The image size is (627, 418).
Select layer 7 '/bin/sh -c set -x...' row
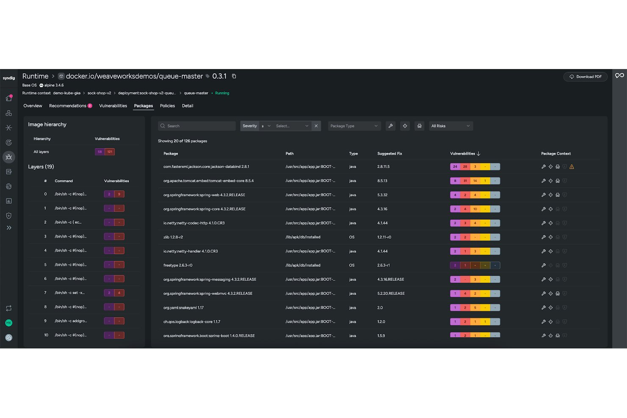(x=83, y=293)
